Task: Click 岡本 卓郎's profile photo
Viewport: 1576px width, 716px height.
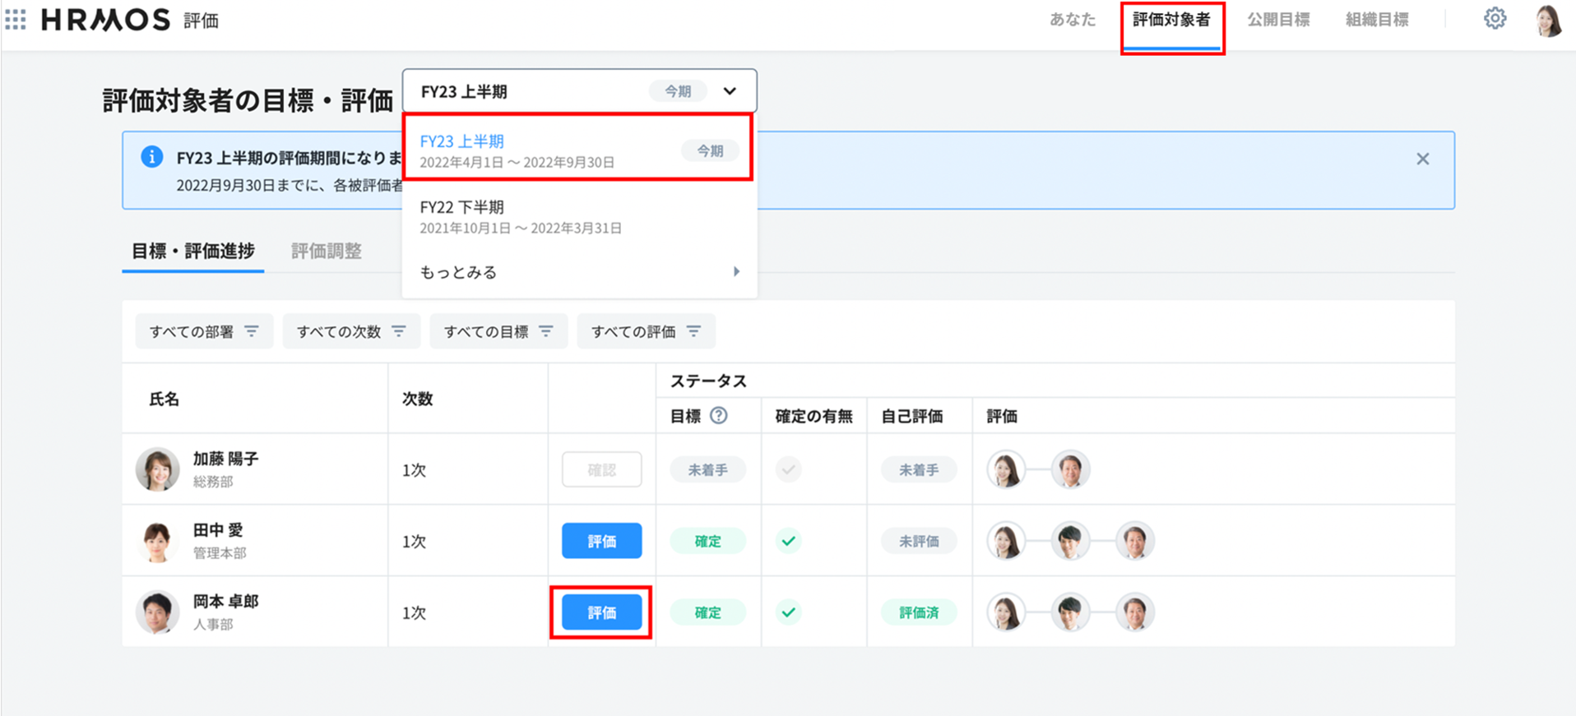Action: (x=157, y=612)
